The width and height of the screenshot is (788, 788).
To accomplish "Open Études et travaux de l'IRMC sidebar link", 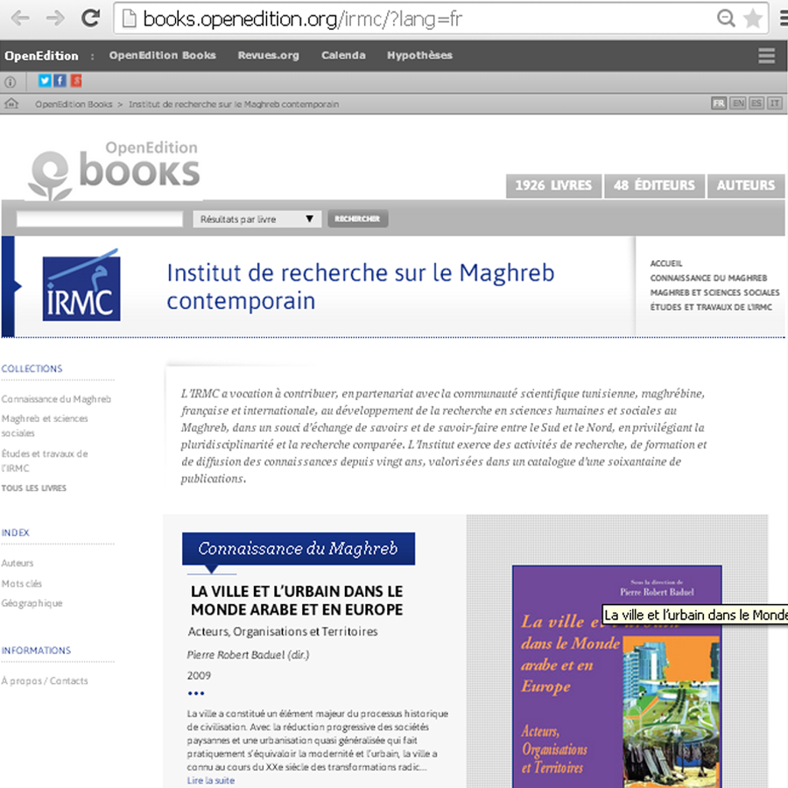I will pyautogui.click(x=45, y=461).
